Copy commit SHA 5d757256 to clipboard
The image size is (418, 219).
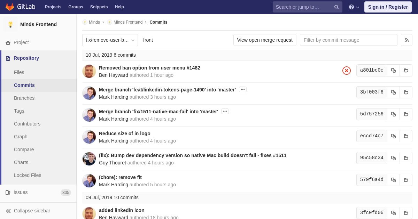pos(393,114)
